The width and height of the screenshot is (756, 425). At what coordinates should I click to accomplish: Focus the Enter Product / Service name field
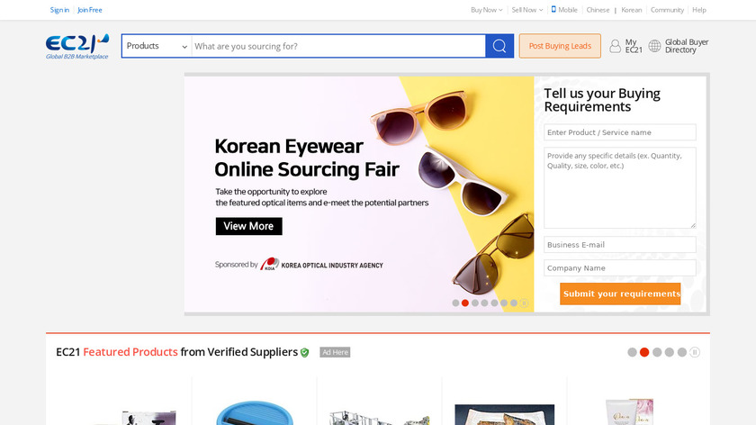tap(619, 132)
